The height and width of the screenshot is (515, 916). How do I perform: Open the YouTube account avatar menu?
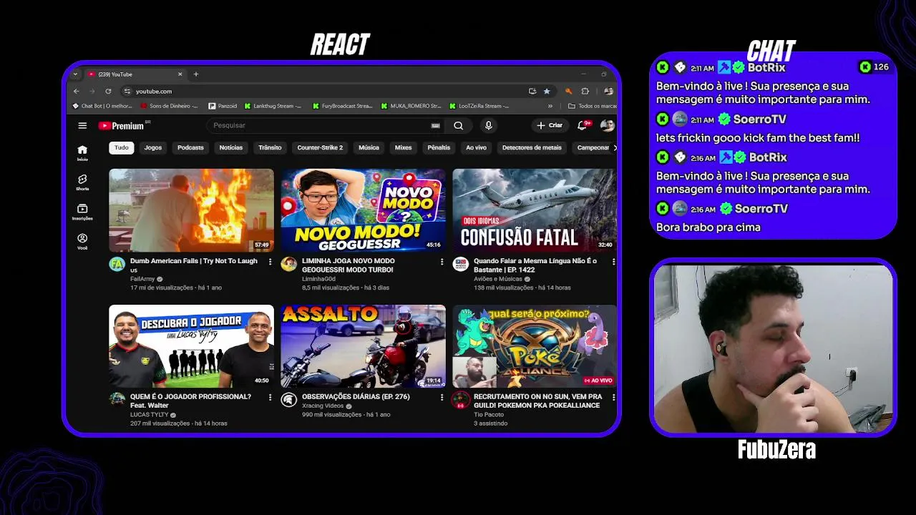tap(607, 125)
